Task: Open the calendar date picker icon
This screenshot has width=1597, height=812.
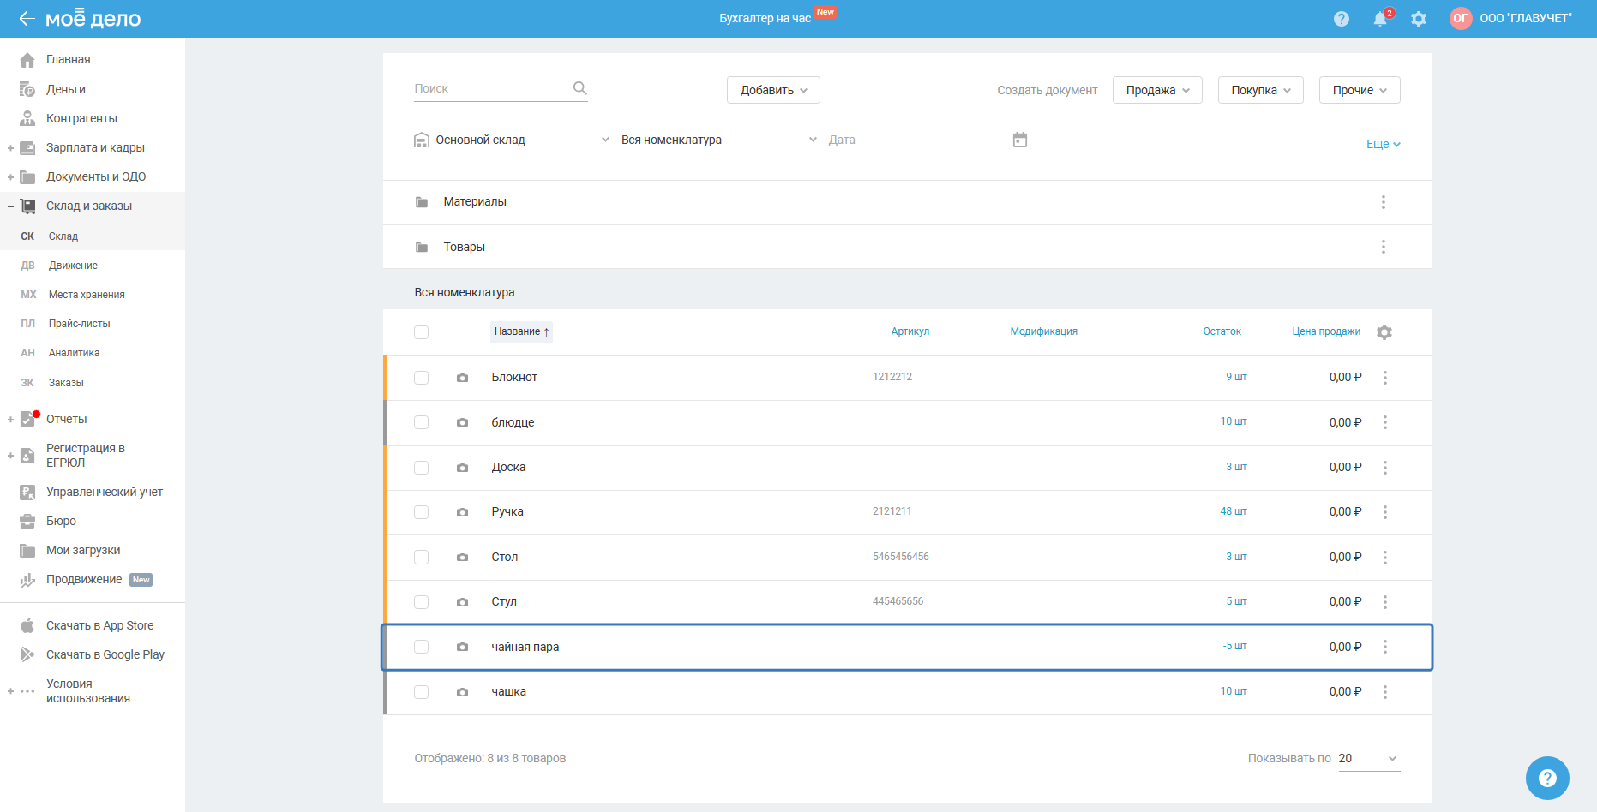Action: (x=1020, y=140)
